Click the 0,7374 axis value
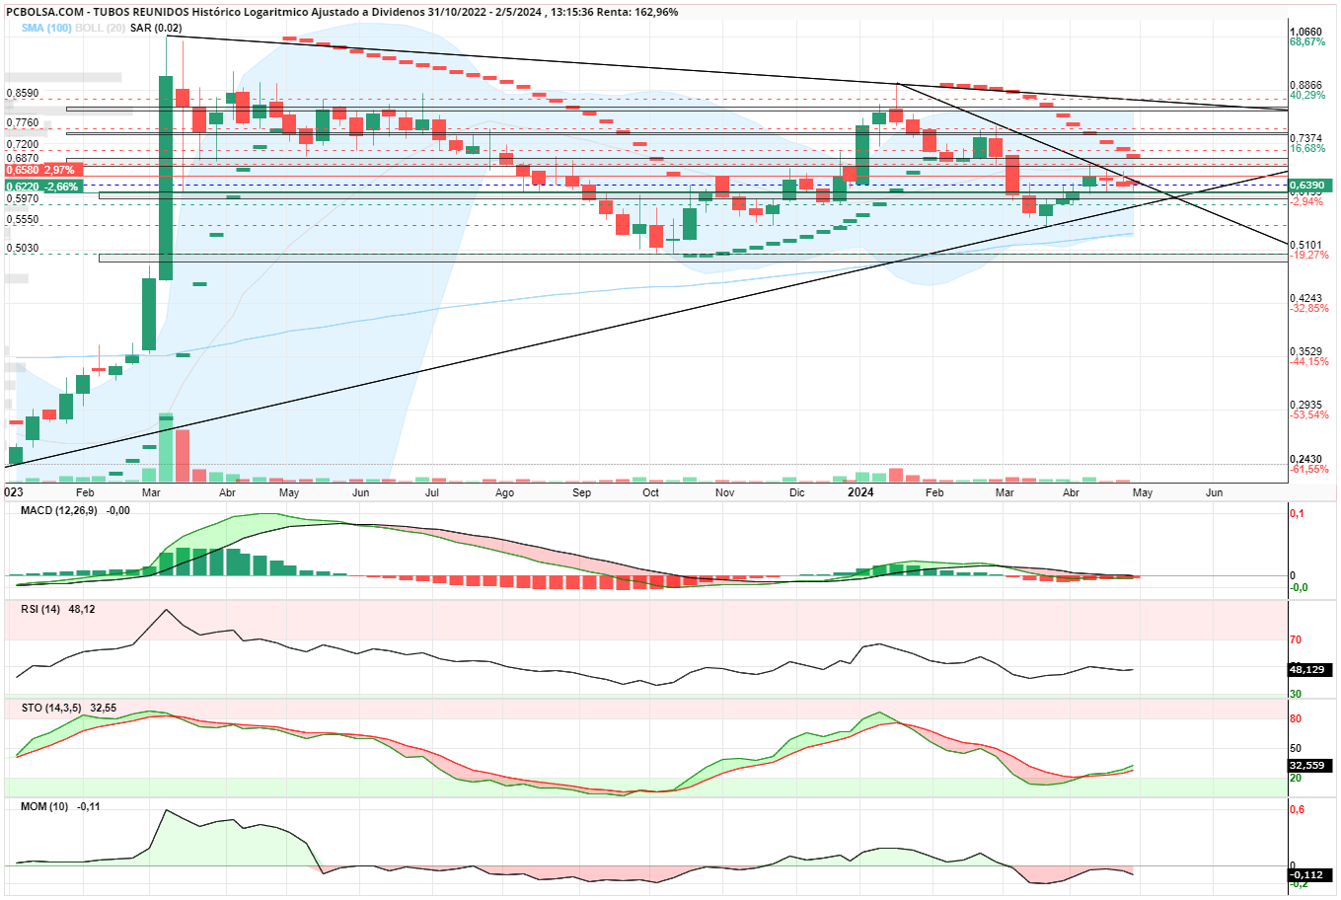Screen dimensions: 1341x900 [x=1306, y=139]
